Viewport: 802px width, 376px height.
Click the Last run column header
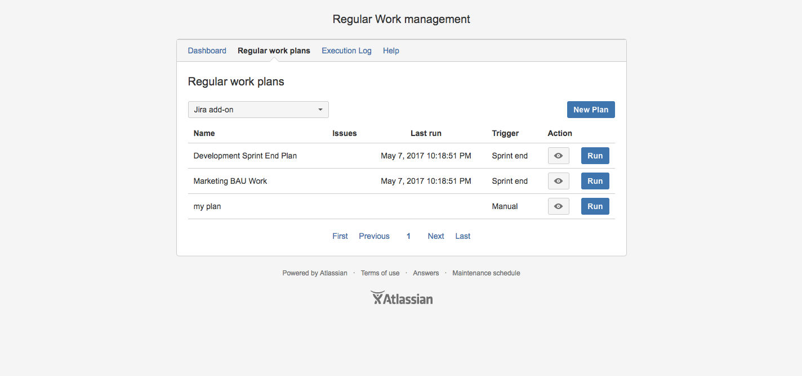pyautogui.click(x=426, y=133)
